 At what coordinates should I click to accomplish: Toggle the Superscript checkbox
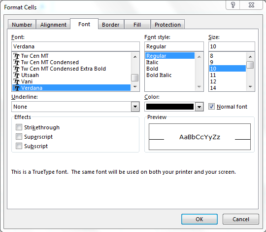tap(19, 136)
